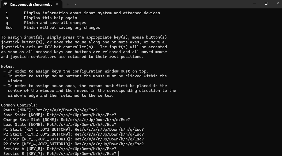Image resolution: width=282 pixels, height=156 pixels.
Task: Open a new terminal tab
Action: [x=68, y=4]
